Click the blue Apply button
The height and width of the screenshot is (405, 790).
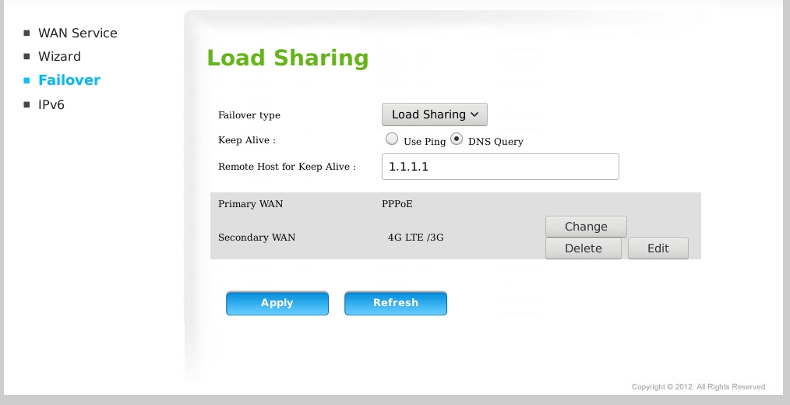[x=277, y=303]
